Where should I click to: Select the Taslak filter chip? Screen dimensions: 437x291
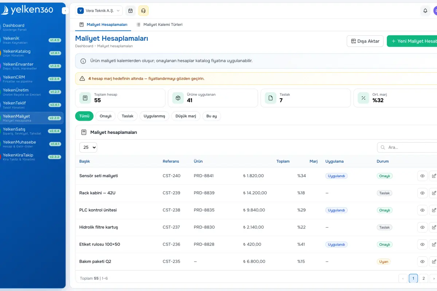pyautogui.click(x=127, y=116)
